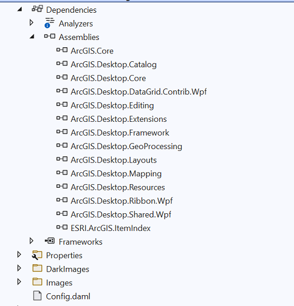The width and height of the screenshot is (294, 306).
Task: Click the DataGrid.Contrib.Wpf assembly icon
Action: click(62, 91)
